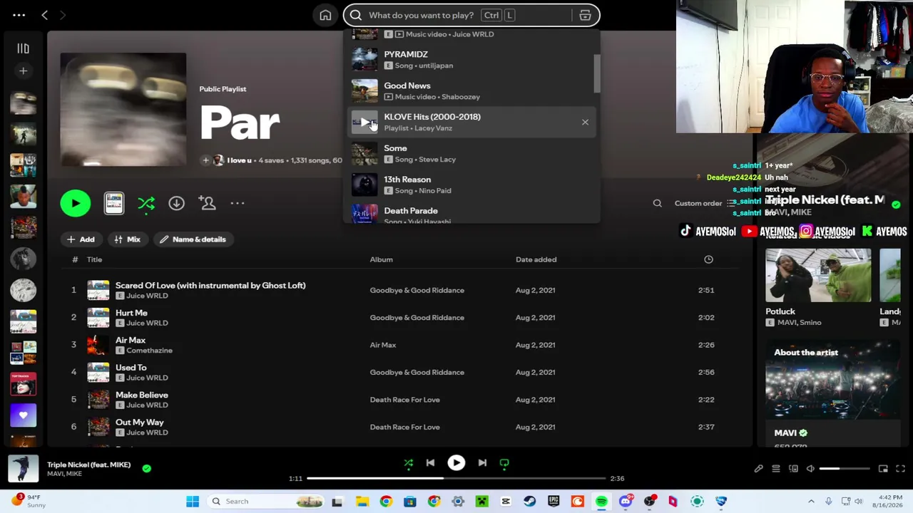Open more options for the playlist
This screenshot has height=513, width=913.
point(238,203)
